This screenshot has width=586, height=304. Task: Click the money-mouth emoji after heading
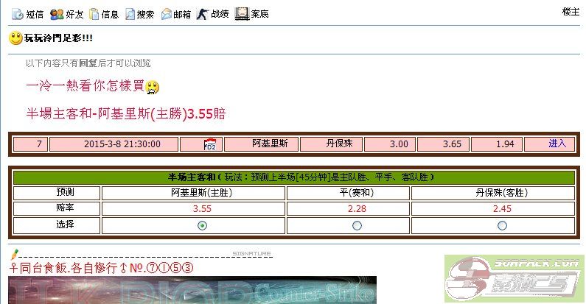coord(153,88)
